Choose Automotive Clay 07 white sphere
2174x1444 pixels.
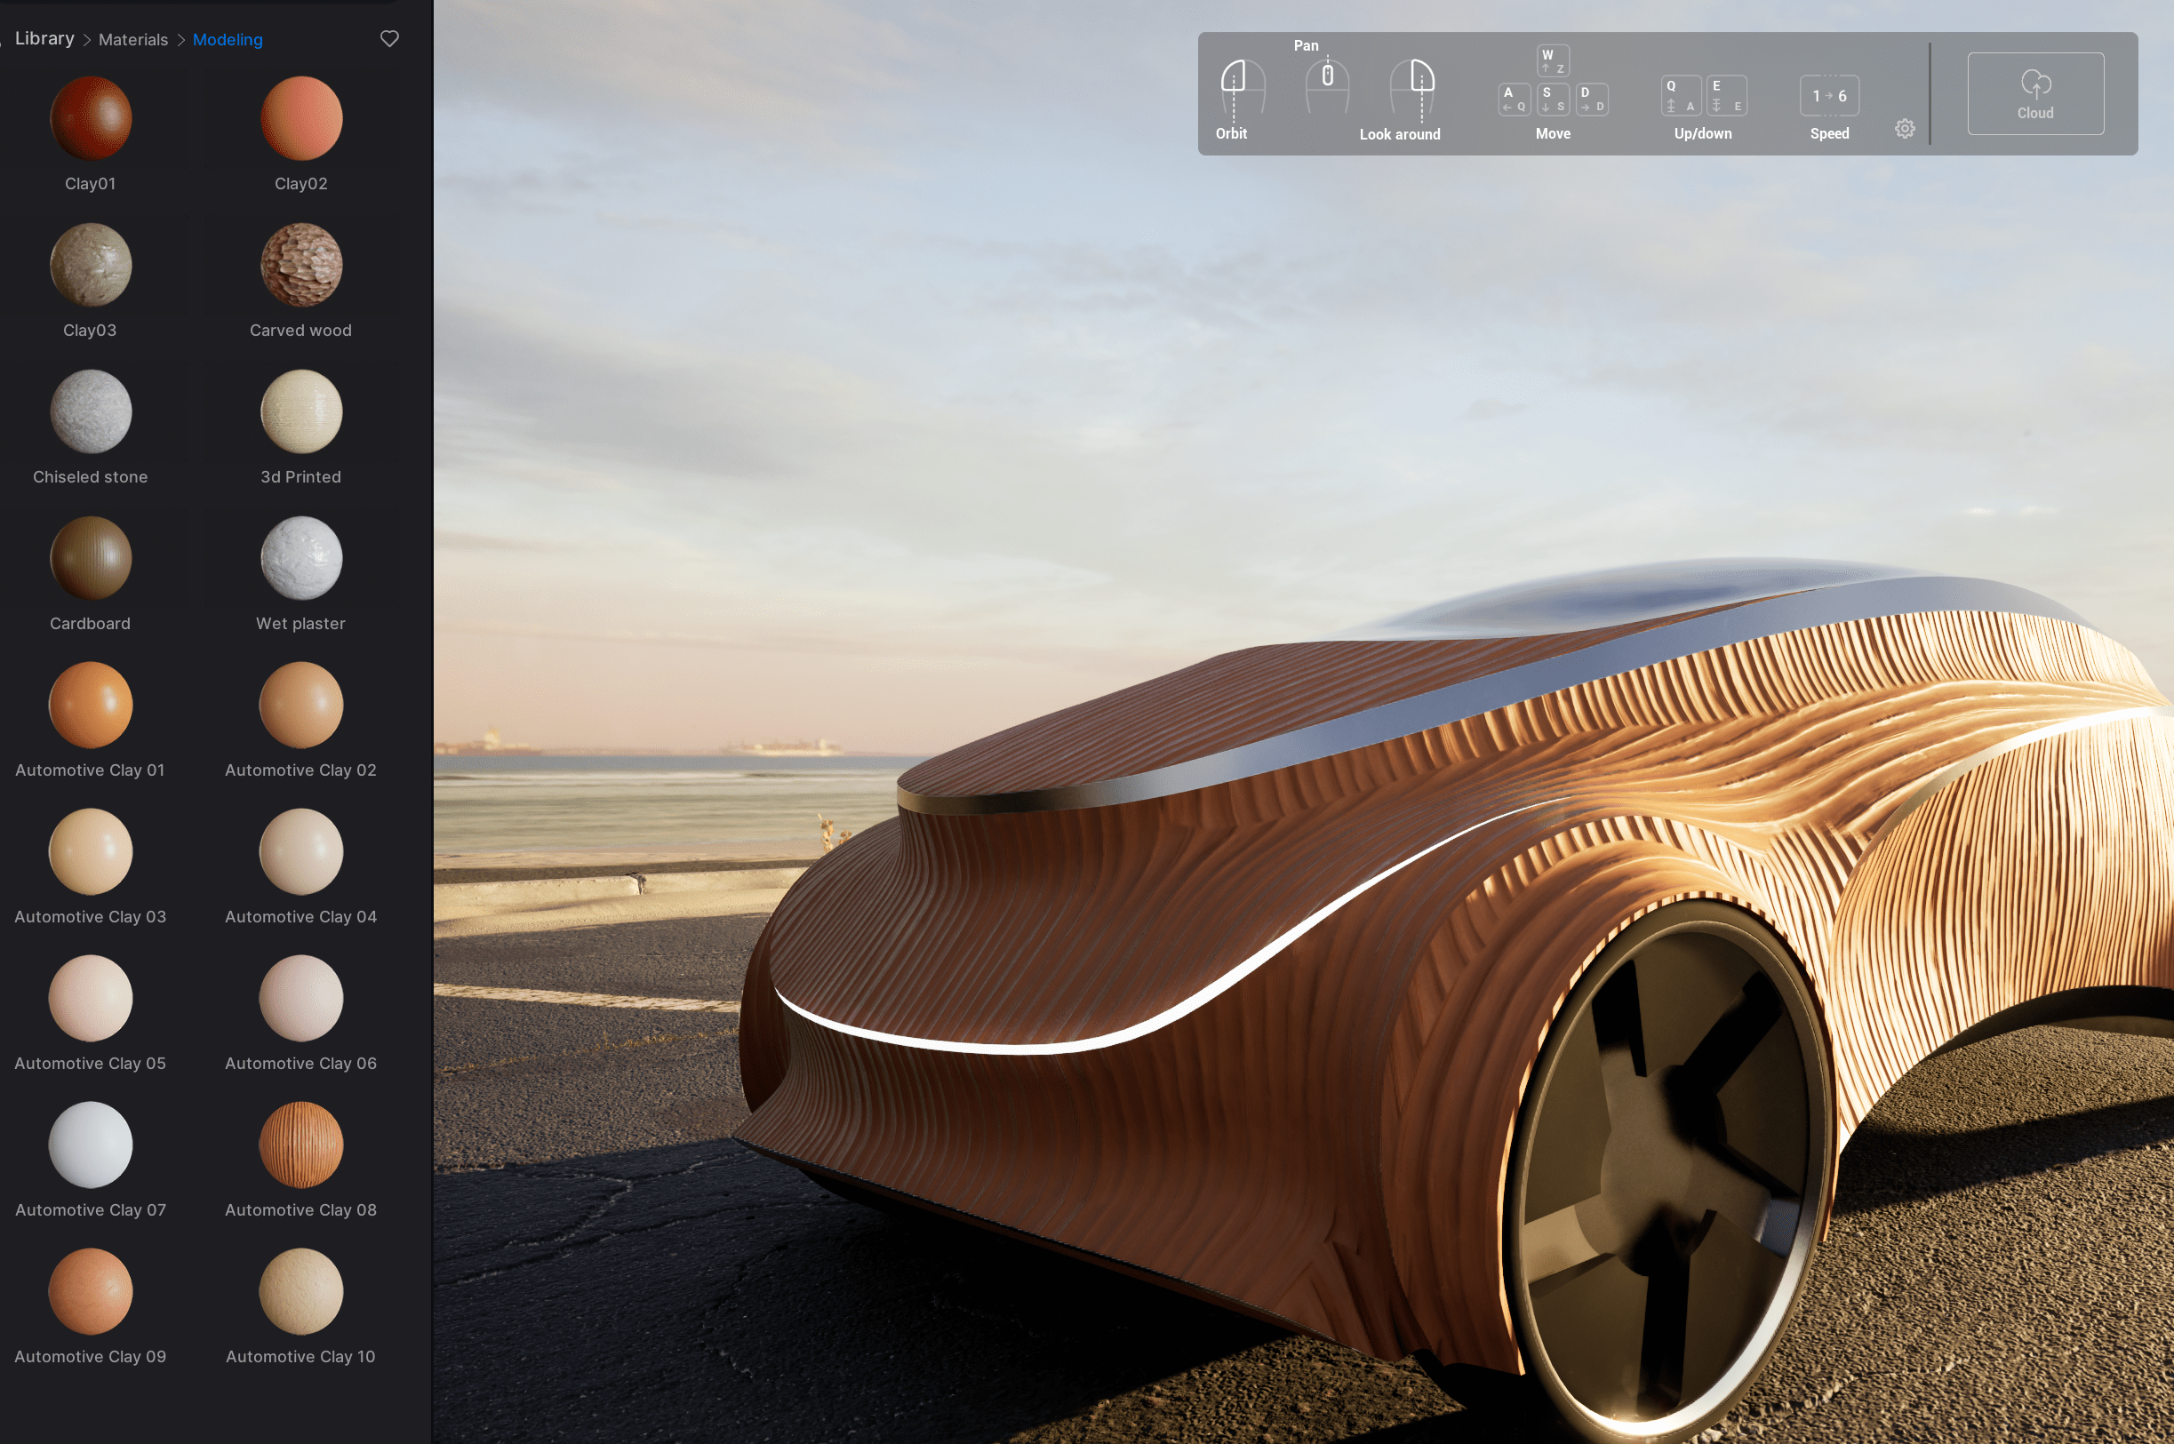coord(91,1144)
